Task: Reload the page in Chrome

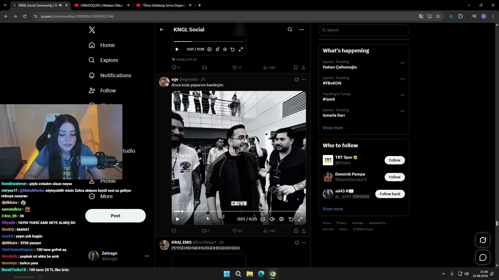Action: coord(25,16)
